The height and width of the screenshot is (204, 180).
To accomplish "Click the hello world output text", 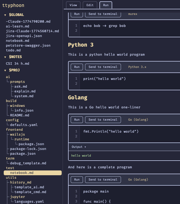I will click(x=81, y=156).
